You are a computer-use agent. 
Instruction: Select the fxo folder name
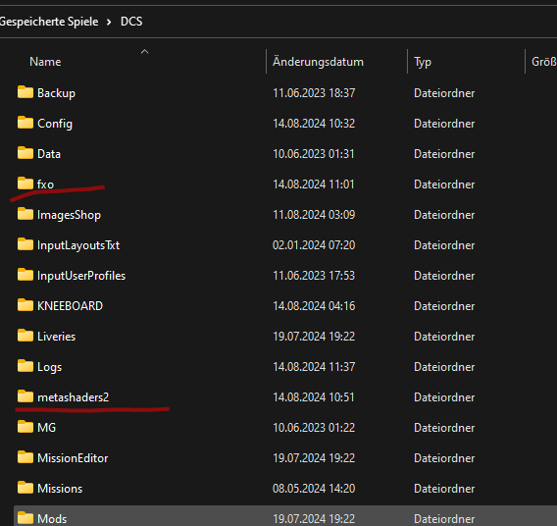click(45, 184)
